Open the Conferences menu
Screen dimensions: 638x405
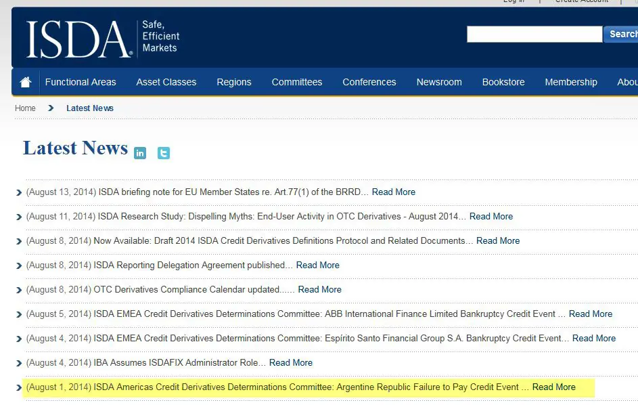coord(369,82)
